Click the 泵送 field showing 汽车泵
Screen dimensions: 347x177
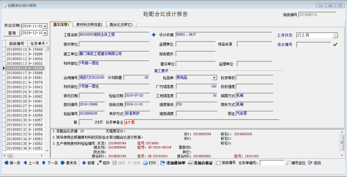click(x=254, y=114)
